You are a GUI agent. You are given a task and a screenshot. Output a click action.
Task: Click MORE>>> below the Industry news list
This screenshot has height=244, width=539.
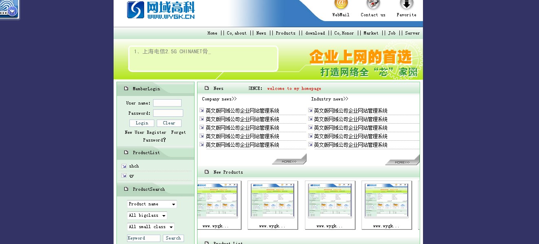pos(402,162)
